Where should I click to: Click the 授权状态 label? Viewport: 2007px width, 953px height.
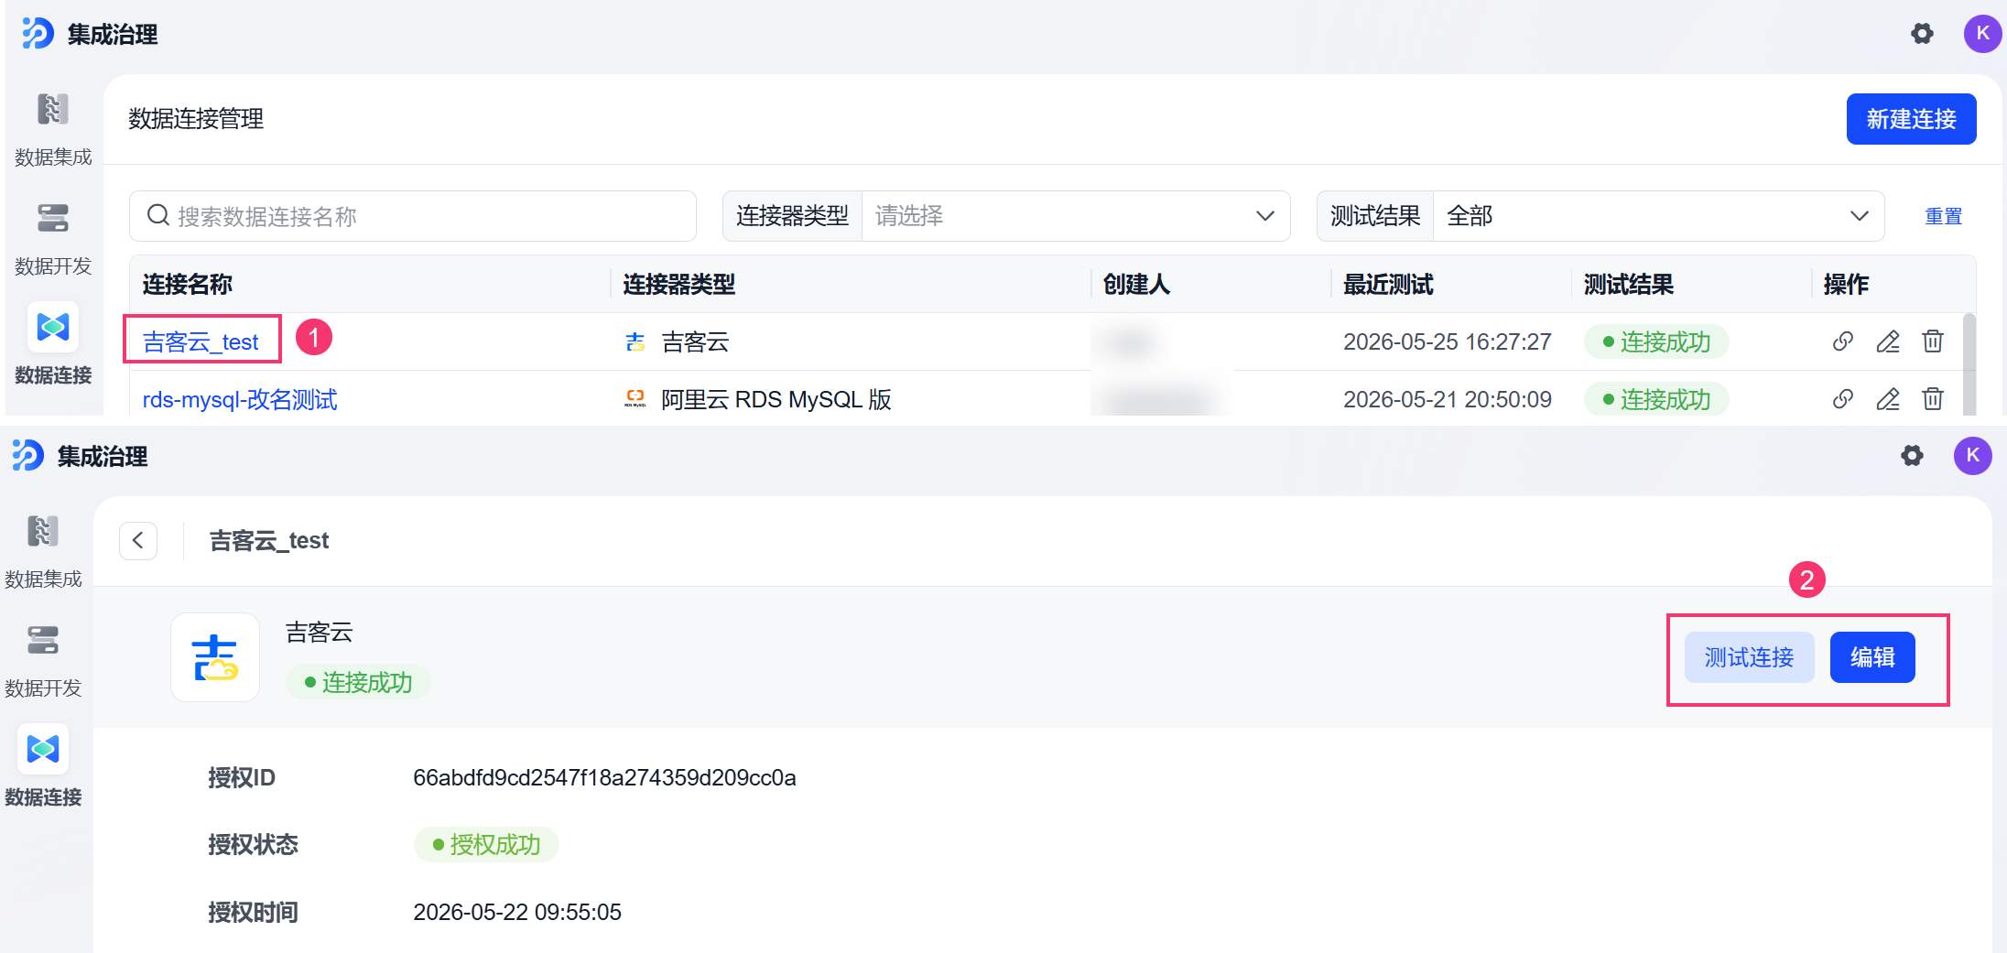[254, 844]
